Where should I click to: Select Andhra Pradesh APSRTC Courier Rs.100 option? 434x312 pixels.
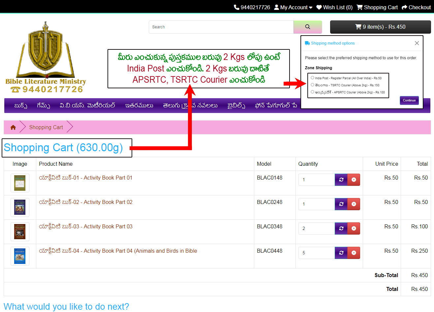coord(312,92)
